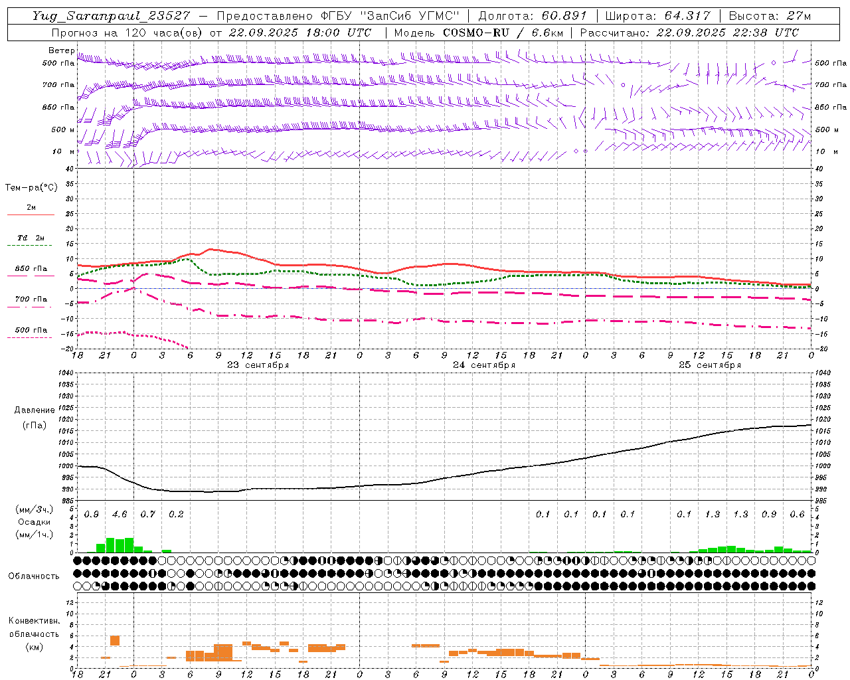Click the computed time 22.09.2025 22:38 UTC
850x680 pixels.
click(727, 33)
